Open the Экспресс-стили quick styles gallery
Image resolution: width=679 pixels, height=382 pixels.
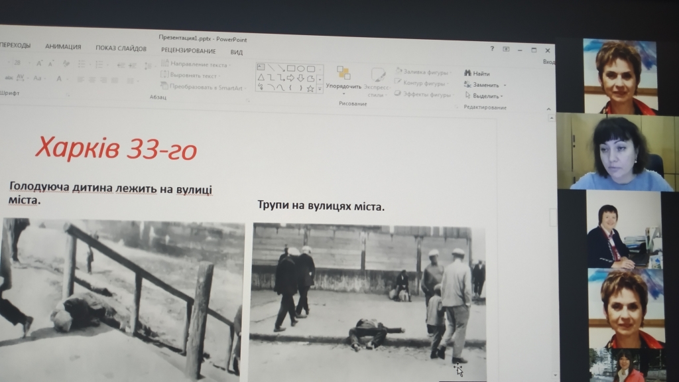coord(377,82)
